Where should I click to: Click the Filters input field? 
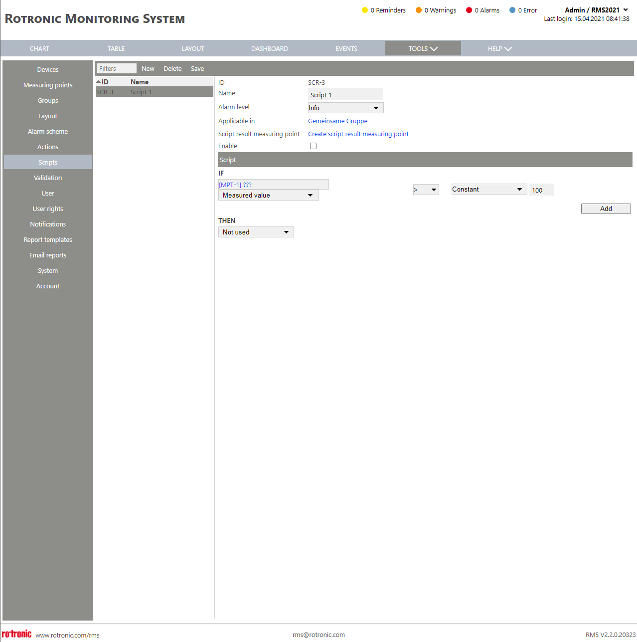click(x=117, y=68)
